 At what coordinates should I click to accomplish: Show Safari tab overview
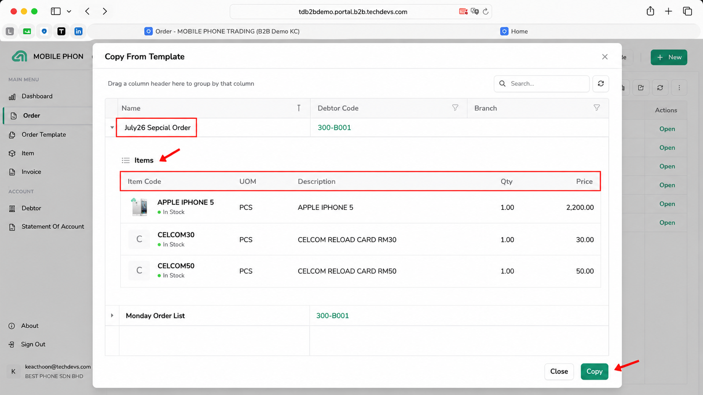tap(687, 11)
